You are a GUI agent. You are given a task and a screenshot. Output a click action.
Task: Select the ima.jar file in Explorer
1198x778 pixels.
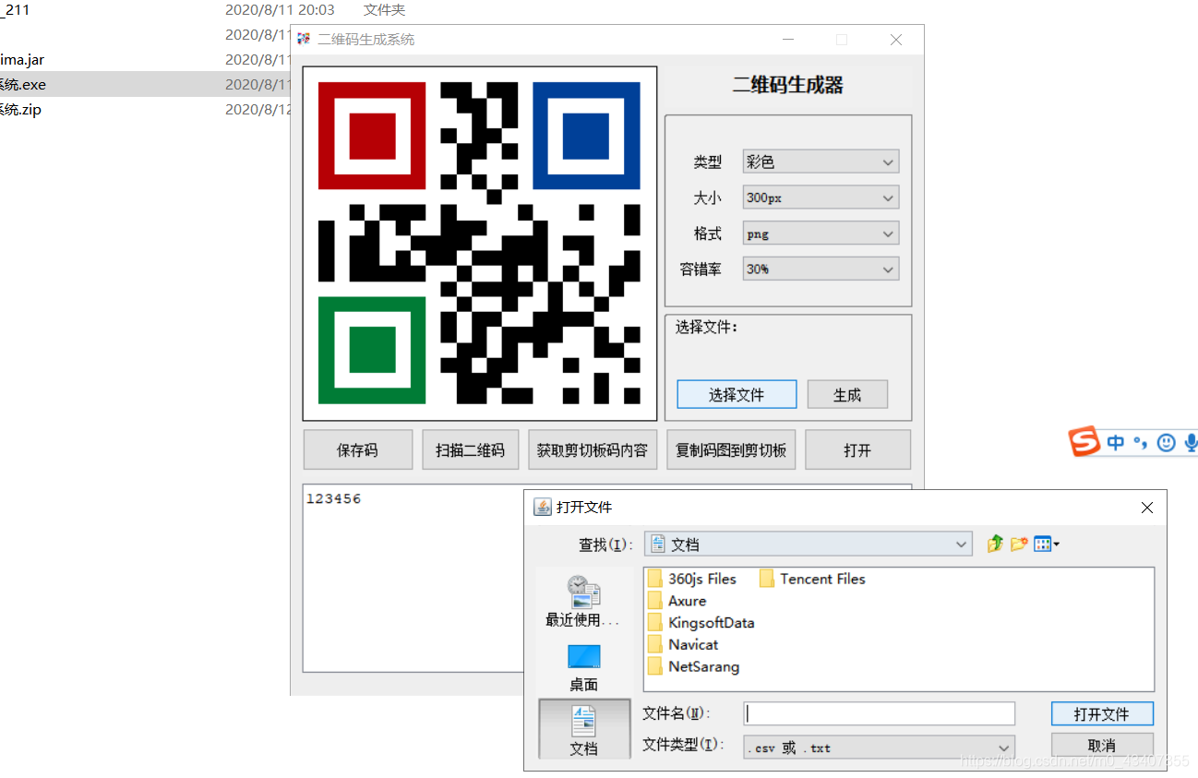tap(145, 60)
